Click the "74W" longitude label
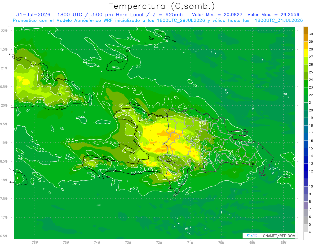The width and height of the screenshot is (318, 246). point(97,243)
